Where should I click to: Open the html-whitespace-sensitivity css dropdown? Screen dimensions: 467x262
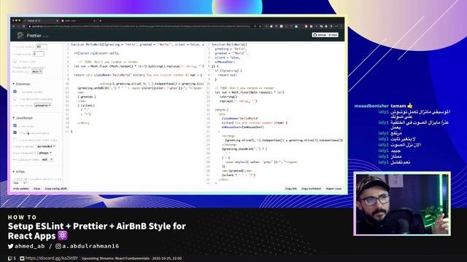point(20,183)
